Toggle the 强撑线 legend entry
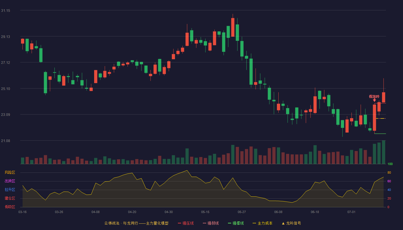403x230 pixels. click(236, 223)
